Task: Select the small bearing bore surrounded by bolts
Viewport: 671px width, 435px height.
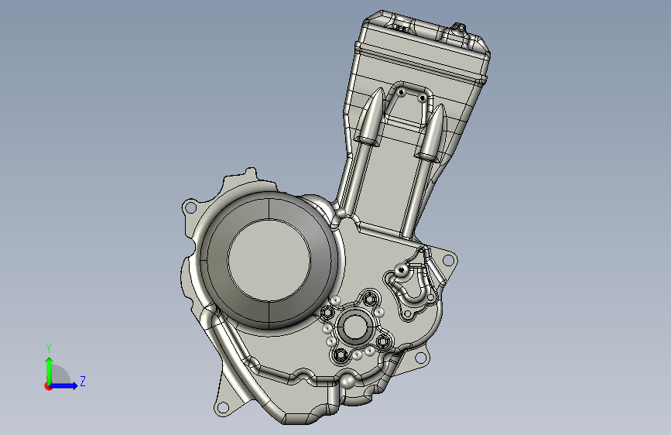Action: (x=354, y=328)
